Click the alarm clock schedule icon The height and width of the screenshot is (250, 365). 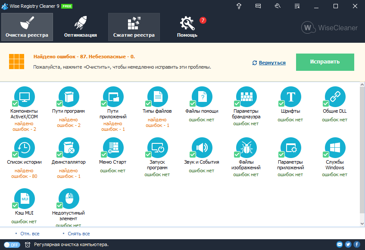(28, 245)
